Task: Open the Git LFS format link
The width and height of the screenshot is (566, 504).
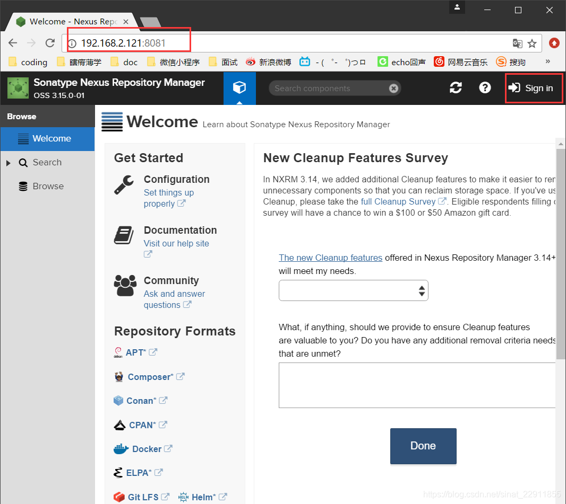Action: click(x=143, y=497)
